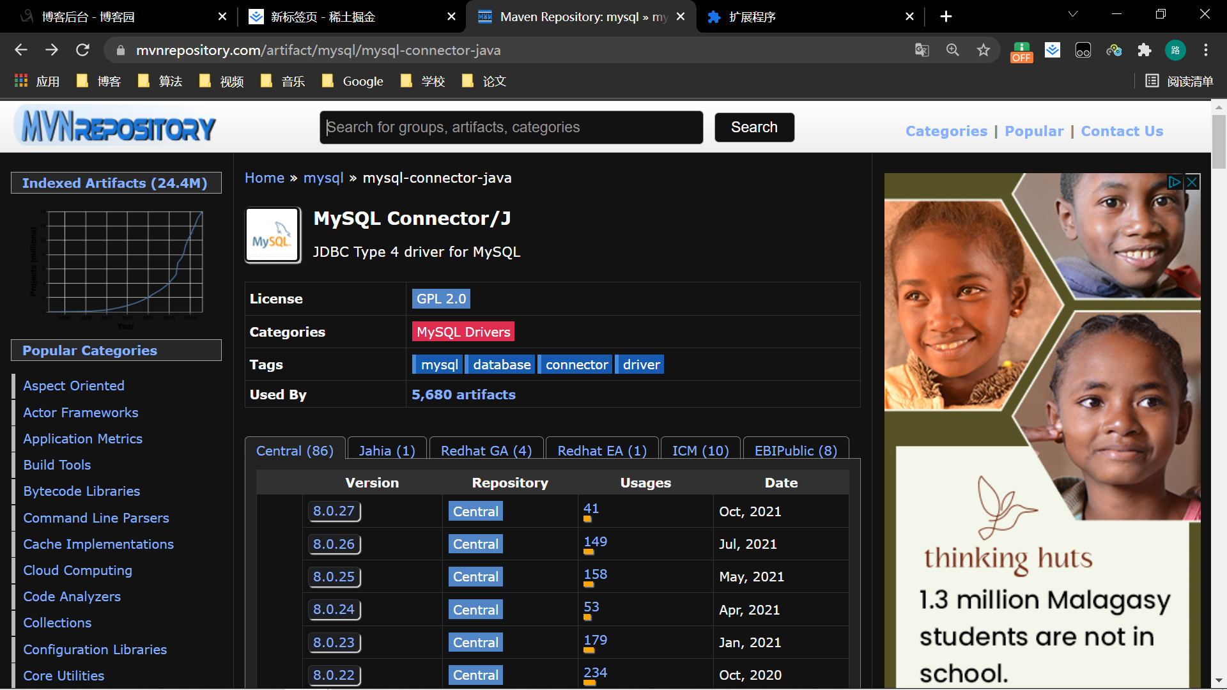Image resolution: width=1227 pixels, height=690 pixels.
Task: Switch to the Redhat GA (4) tab
Action: tap(486, 450)
